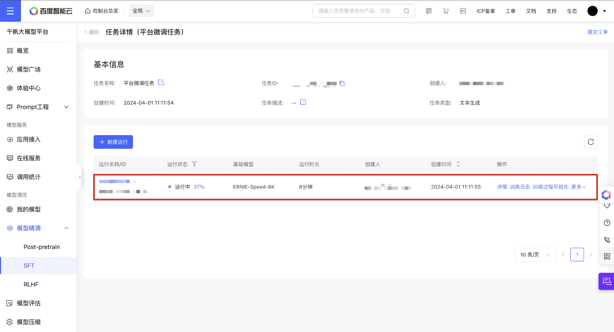Click 千帆大模型平台 sidebar title
Screen dimensions: 614x332
tap(27, 32)
